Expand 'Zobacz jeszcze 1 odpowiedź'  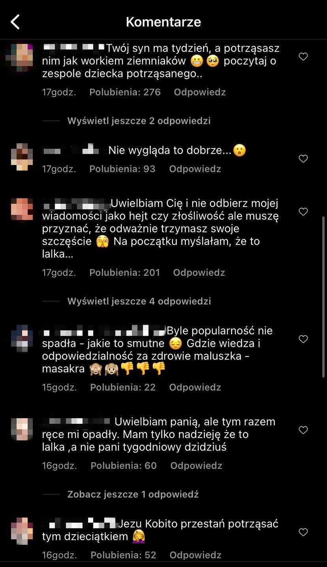tap(133, 494)
